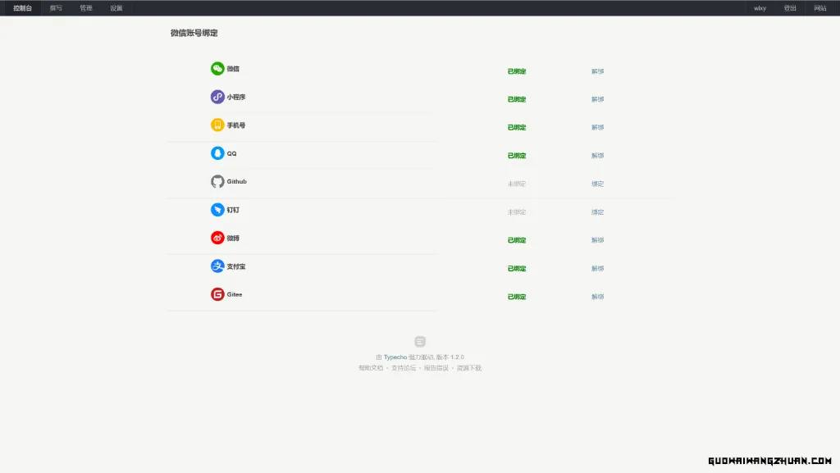Click the blue DingTalk (钉钉) icon
The width and height of the screenshot is (840, 473).
(x=217, y=210)
